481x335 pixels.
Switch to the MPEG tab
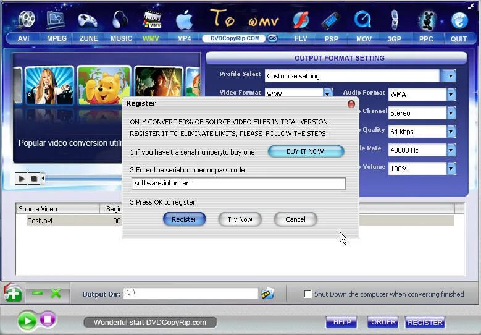coord(57,39)
